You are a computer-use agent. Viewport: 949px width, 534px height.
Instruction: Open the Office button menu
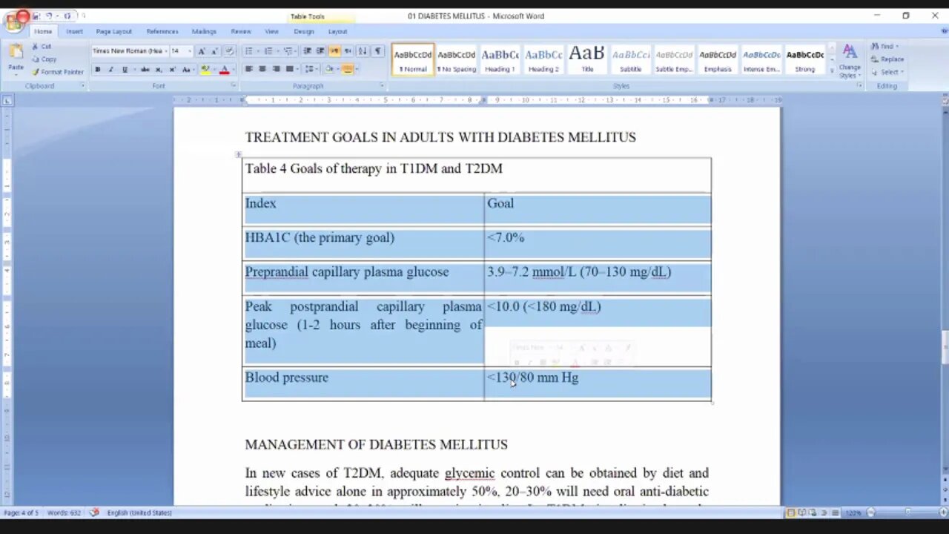click(13, 22)
